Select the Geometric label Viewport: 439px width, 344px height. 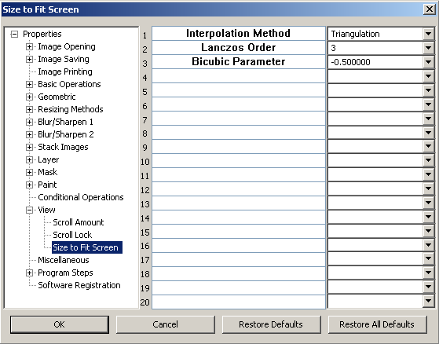(x=57, y=97)
